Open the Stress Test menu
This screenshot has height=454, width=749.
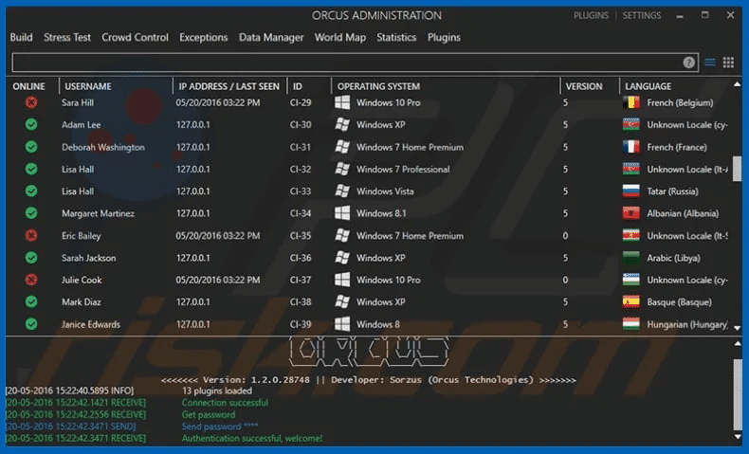[67, 38]
